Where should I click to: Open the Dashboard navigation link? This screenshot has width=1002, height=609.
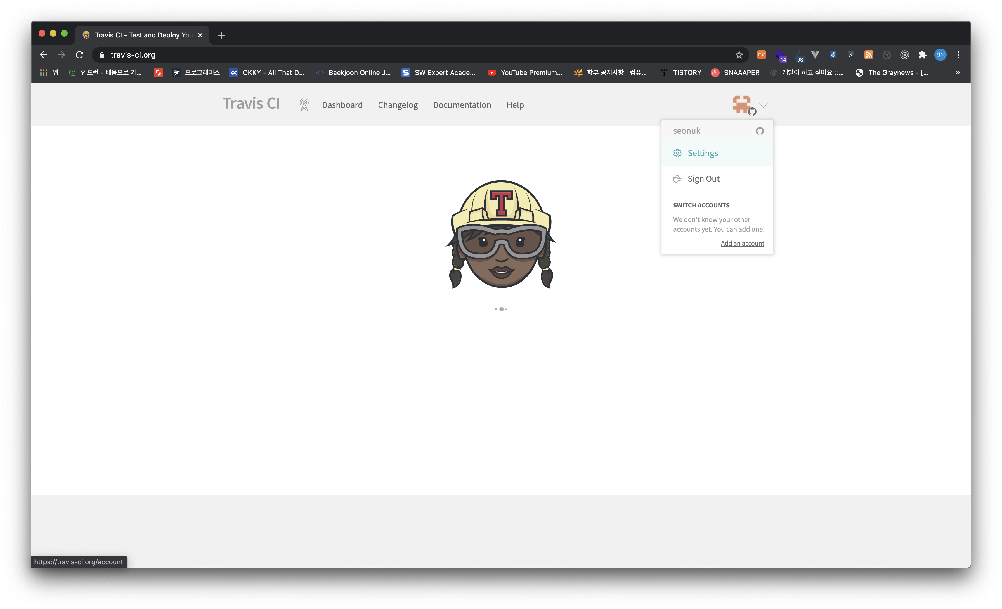tap(342, 105)
